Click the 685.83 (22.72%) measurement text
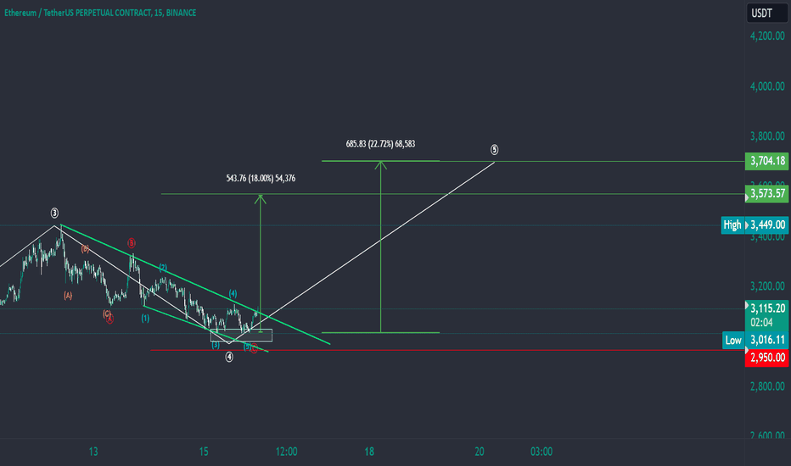 pos(380,144)
